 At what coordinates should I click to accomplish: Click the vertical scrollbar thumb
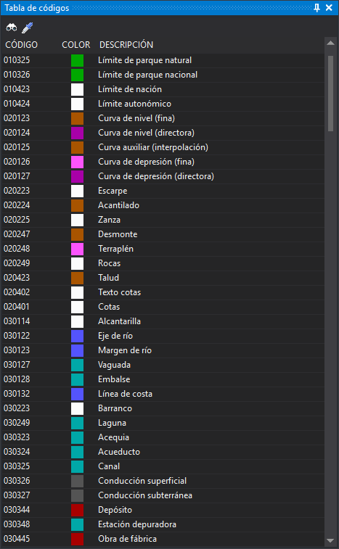pyautogui.click(x=330, y=94)
